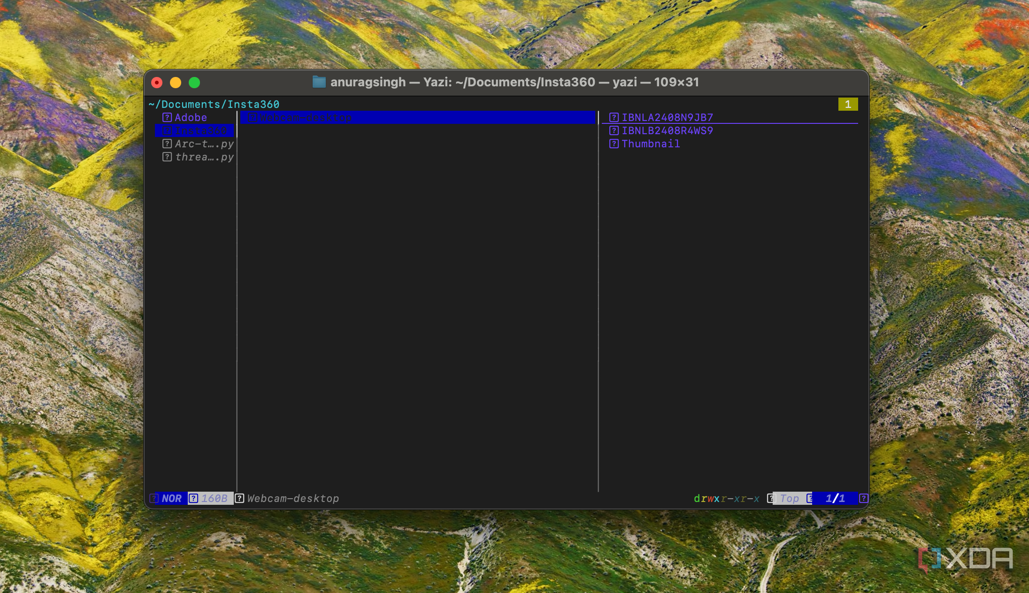Click the icon before Webcam-desktop in status bar

[239, 498]
